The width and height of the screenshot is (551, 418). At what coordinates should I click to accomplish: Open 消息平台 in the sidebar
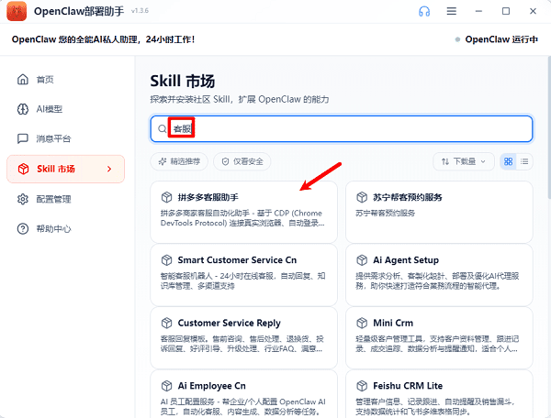tap(52, 139)
